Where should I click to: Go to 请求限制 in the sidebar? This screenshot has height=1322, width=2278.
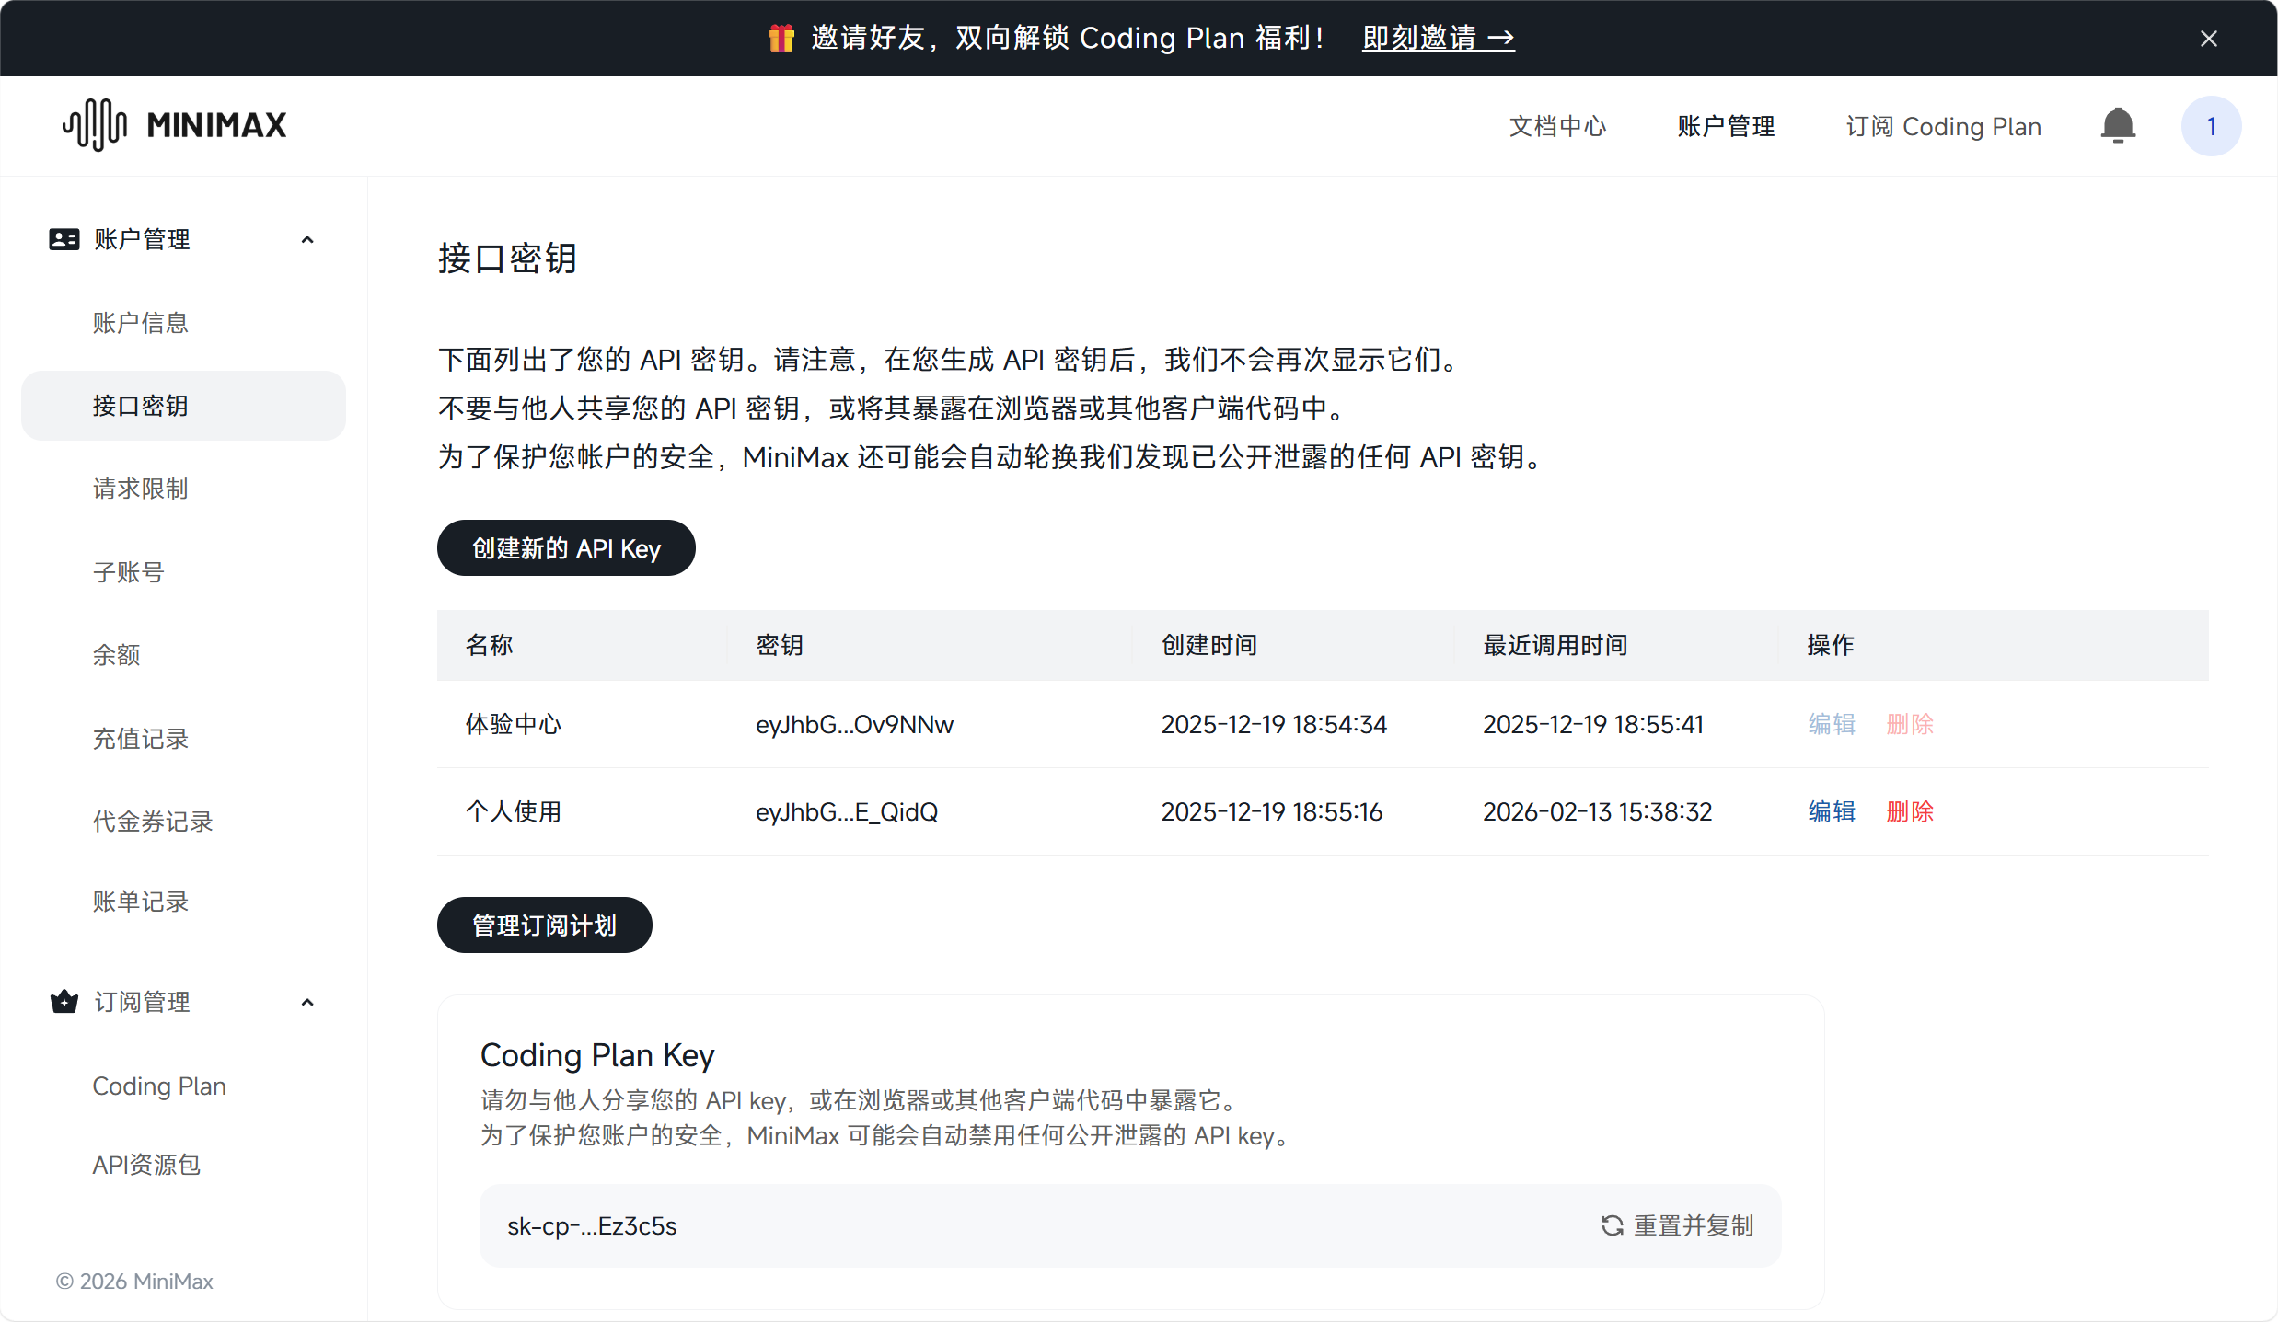pos(140,489)
